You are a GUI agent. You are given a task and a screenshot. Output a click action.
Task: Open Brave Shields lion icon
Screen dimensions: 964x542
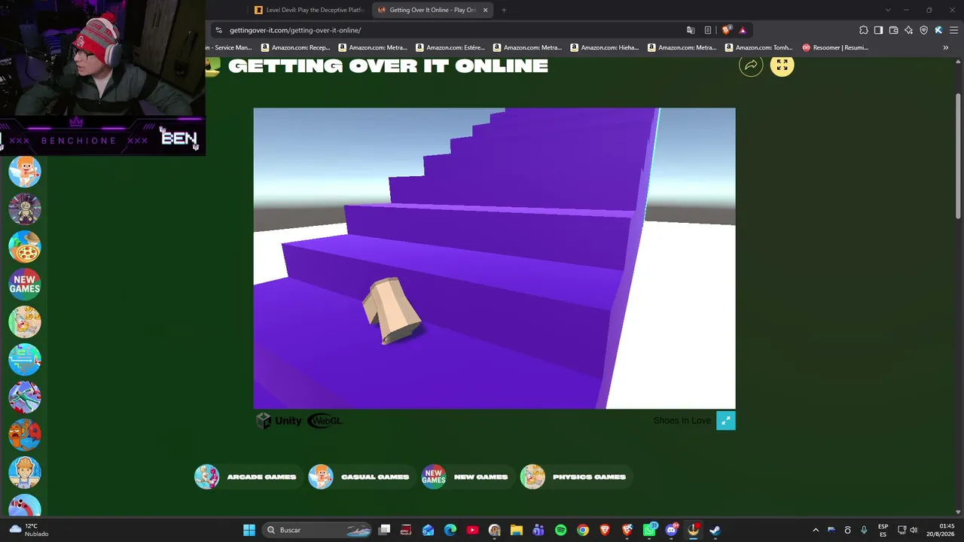(726, 30)
